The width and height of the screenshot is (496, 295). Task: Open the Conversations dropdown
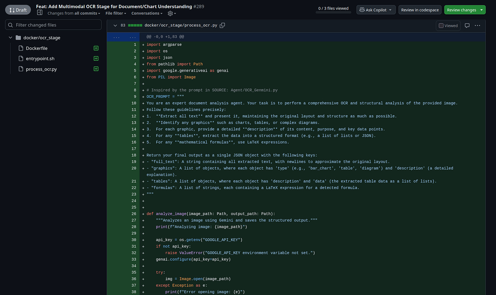pyautogui.click(x=147, y=13)
